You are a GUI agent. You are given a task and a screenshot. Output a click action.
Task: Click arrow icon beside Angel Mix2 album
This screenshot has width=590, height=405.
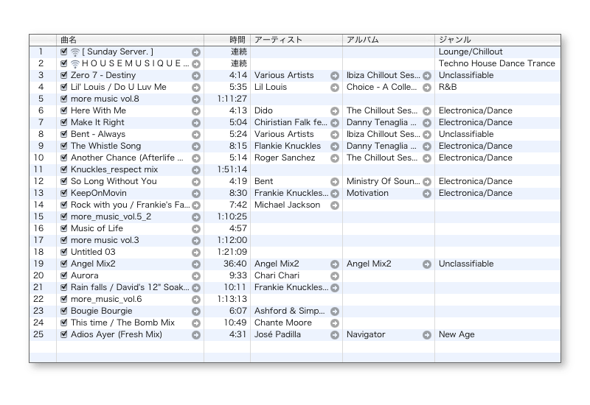pyautogui.click(x=427, y=264)
